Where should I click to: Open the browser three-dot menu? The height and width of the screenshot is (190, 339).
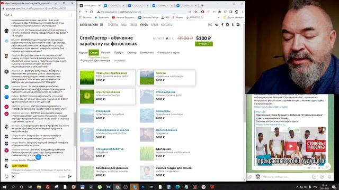click(242, 12)
